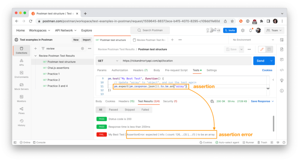Open the request Settings tab
Image resolution: width=299 pixels, height=161 pixels.
click(x=212, y=70)
